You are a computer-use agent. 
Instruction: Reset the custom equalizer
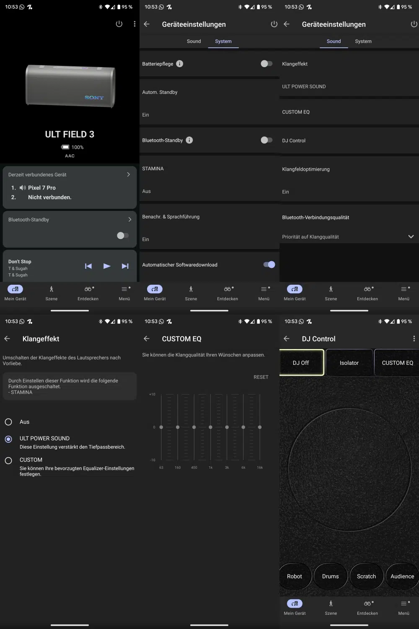pos(261,377)
